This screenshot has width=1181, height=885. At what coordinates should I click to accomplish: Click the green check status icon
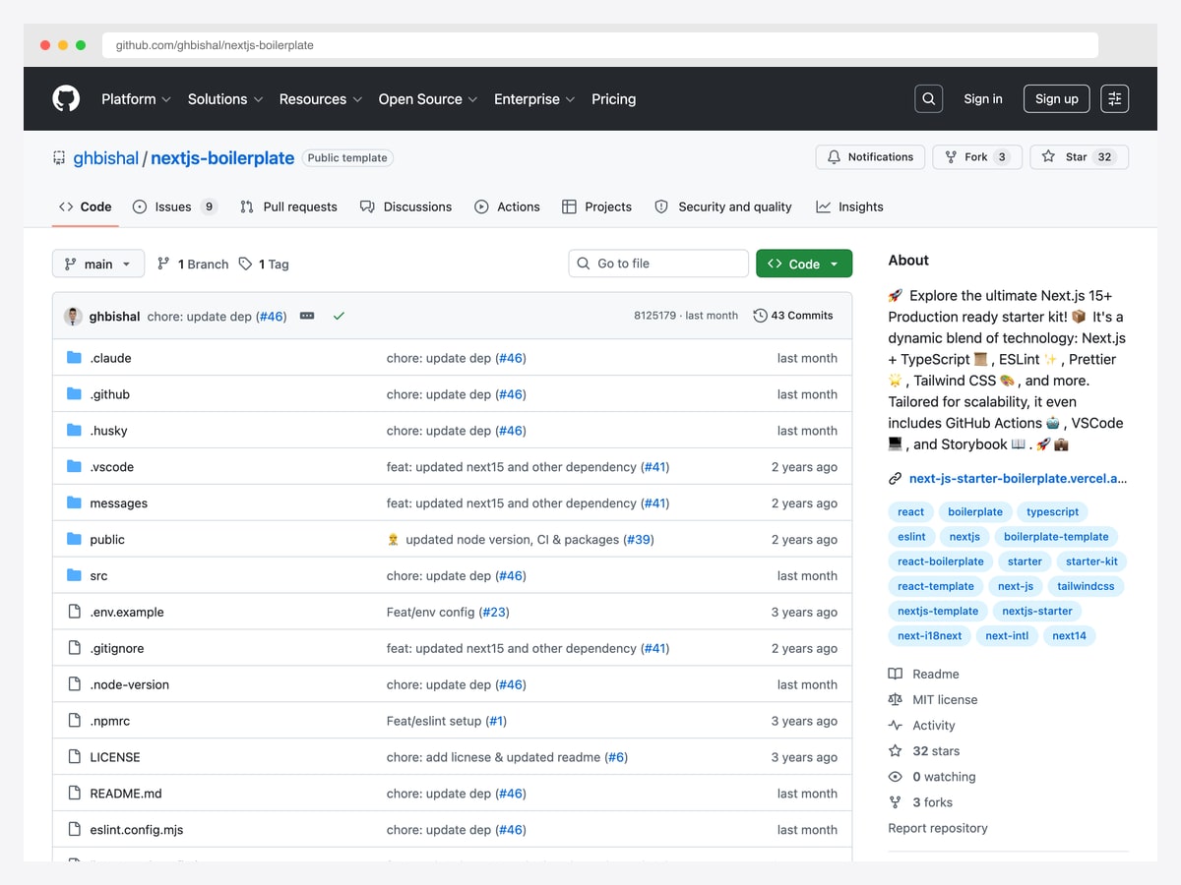[x=339, y=316]
